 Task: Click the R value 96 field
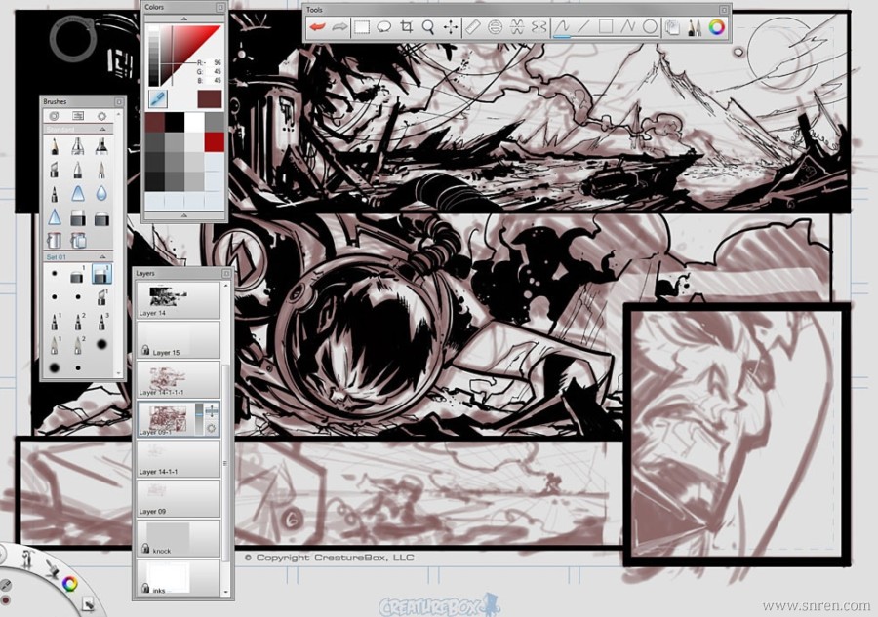point(213,63)
